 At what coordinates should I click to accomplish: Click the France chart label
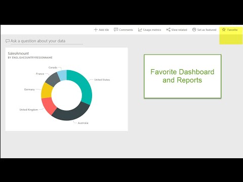[40, 74]
